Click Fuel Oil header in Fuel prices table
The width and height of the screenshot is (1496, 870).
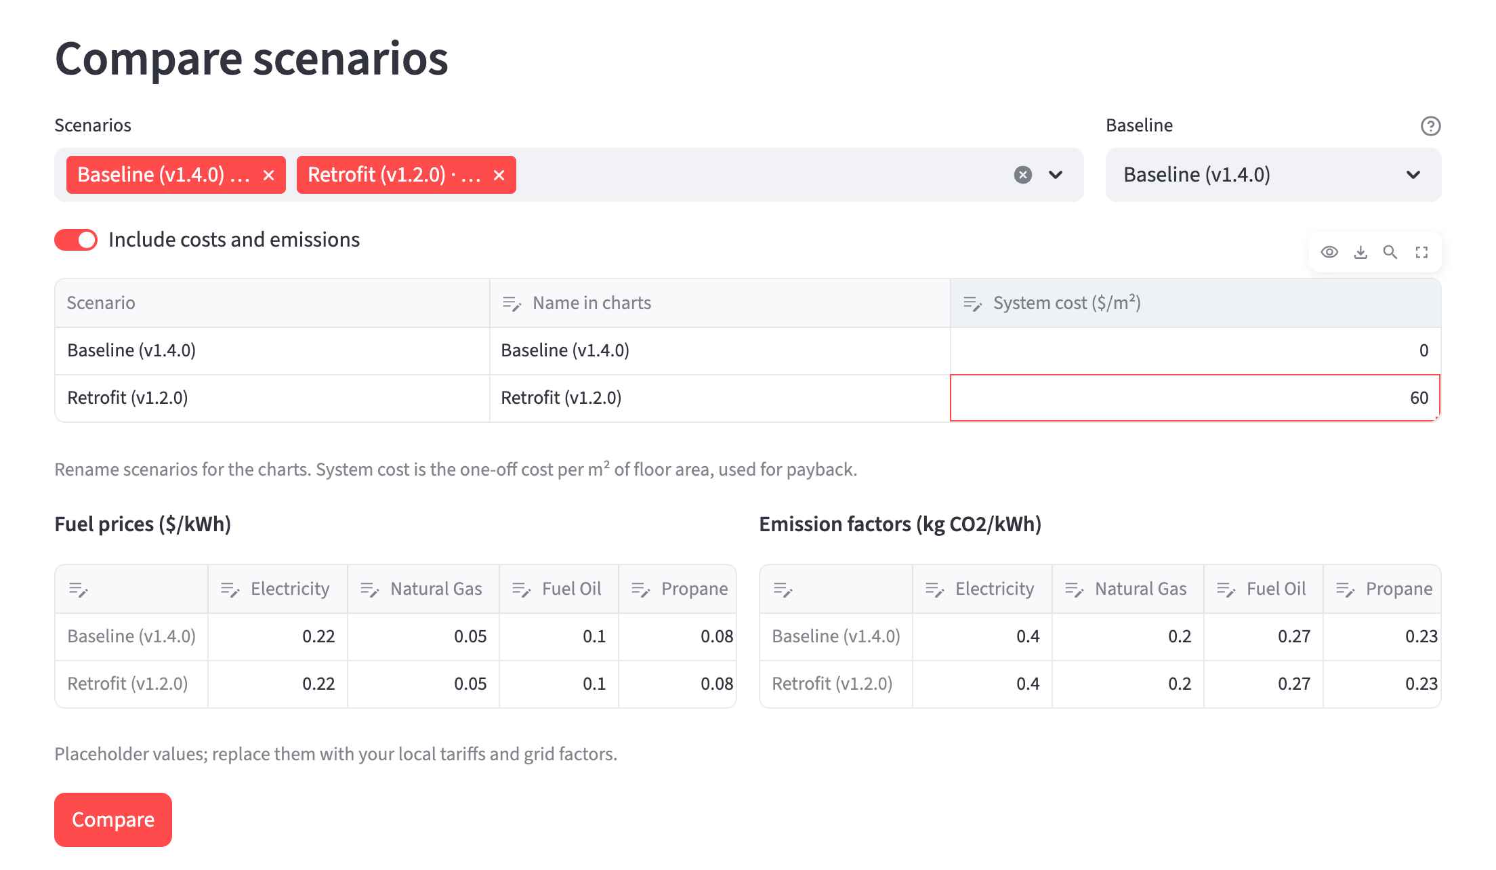pyautogui.click(x=559, y=589)
